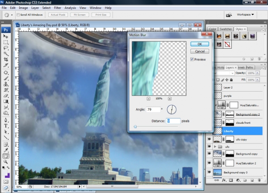268x193 pixels.
Task: Select the History Brush tool
Action: point(6,90)
